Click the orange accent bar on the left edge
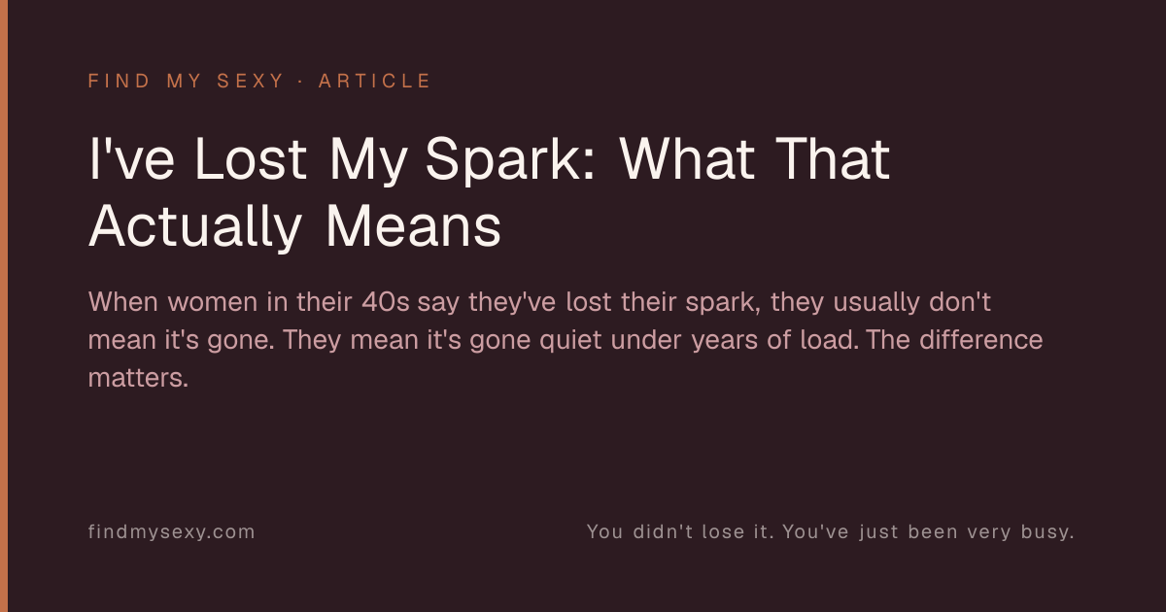 click(4, 306)
